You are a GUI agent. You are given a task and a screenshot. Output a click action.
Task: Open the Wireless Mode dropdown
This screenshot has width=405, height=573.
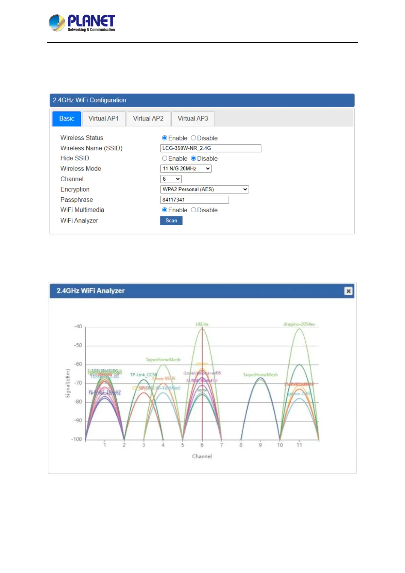186,168
